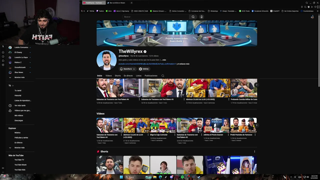Open the Kick bookmark
The width and height of the screenshot is (320, 180).
pyautogui.click(x=108, y=11)
